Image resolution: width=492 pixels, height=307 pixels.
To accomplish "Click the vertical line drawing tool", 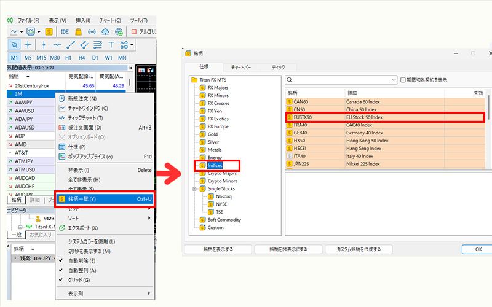I will pos(43,45).
